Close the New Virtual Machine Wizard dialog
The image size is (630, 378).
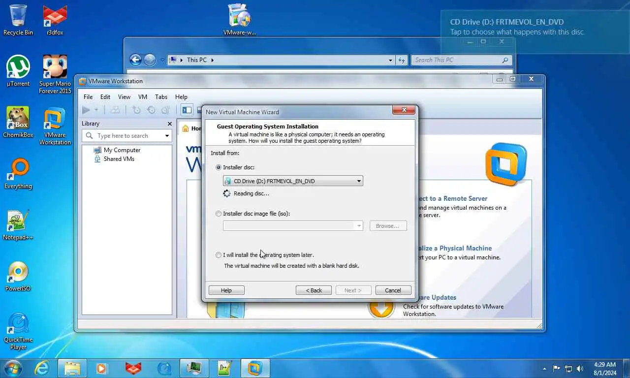[404, 110]
